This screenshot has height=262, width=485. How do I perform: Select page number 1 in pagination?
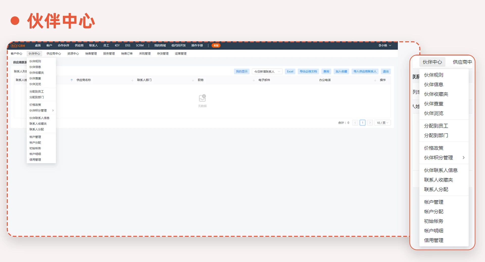click(x=362, y=123)
